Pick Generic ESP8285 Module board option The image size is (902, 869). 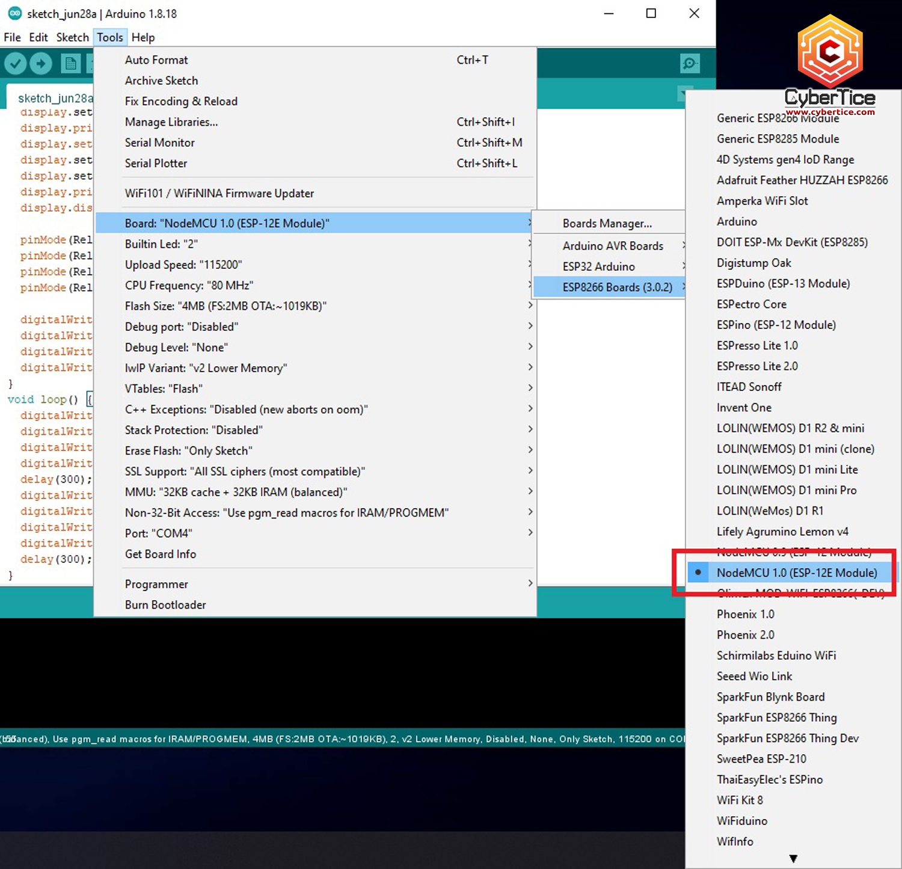pyautogui.click(x=778, y=139)
